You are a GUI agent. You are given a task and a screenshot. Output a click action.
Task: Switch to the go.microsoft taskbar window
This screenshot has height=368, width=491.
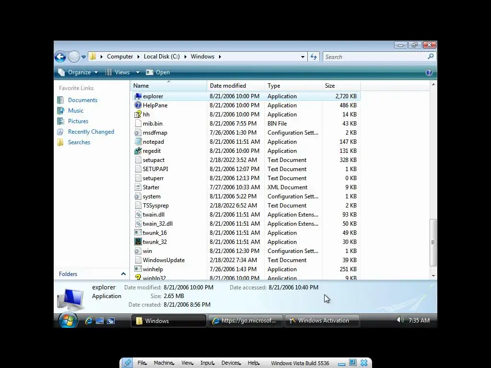click(x=245, y=321)
